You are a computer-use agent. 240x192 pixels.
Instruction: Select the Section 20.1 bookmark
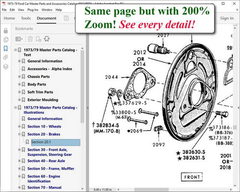[56, 142]
